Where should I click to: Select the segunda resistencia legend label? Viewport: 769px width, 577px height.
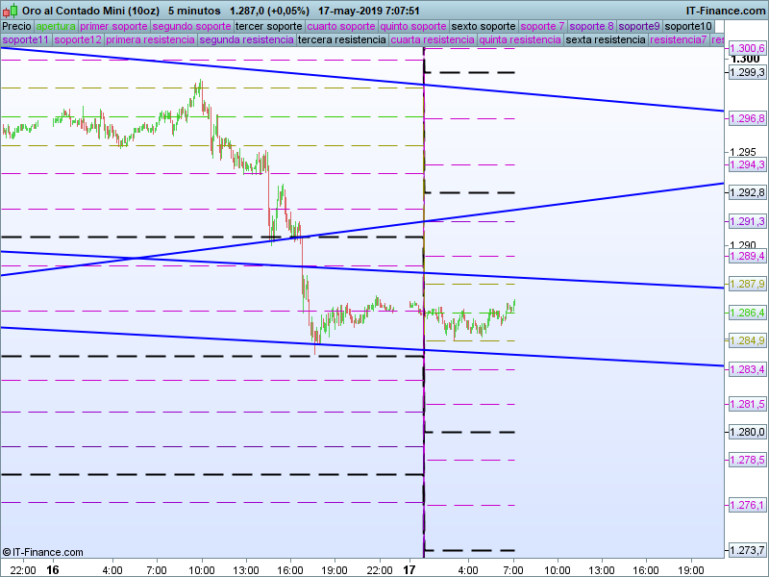click(x=246, y=39)
